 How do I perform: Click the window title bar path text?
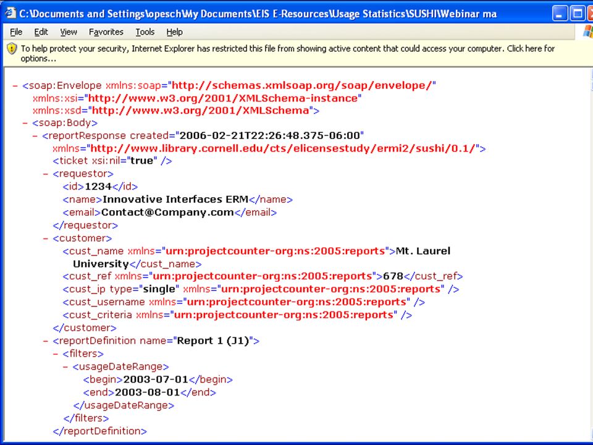point(258,14)
